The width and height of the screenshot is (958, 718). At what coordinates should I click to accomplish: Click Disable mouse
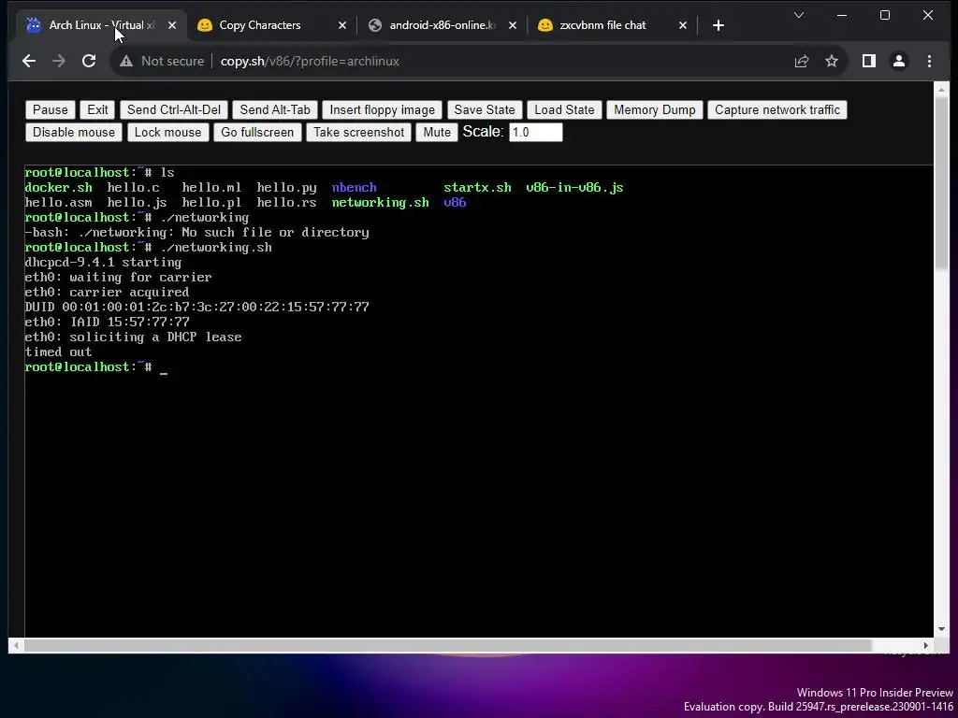coord(74,133)
